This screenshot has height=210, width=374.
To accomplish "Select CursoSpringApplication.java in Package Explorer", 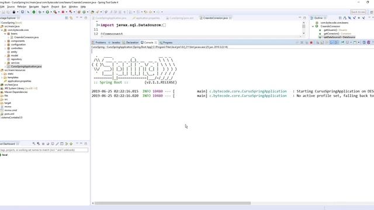I will pos(26,66).
